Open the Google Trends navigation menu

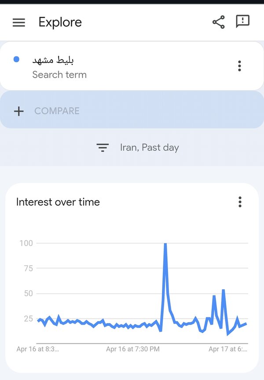pyautogui.click(x=18, y=22)
